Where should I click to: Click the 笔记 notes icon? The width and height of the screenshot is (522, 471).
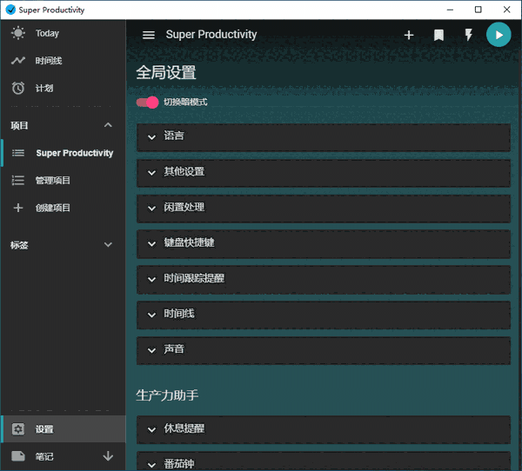[18, 456]
